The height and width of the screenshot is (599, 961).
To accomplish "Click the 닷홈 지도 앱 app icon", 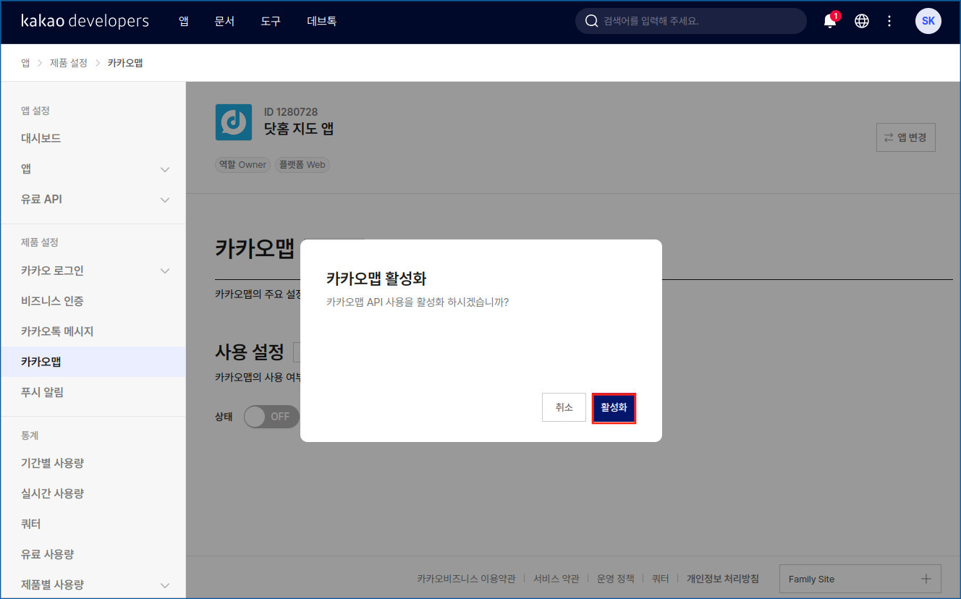I will pos(233,122).
